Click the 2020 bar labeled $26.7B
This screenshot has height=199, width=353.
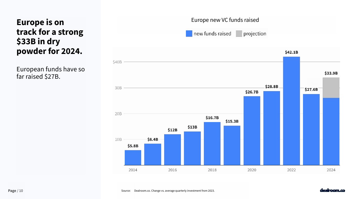tap(252, 130)
